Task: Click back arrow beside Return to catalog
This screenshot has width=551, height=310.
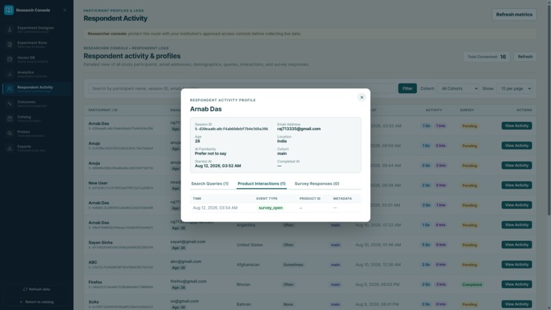Action: click(21, 302)
